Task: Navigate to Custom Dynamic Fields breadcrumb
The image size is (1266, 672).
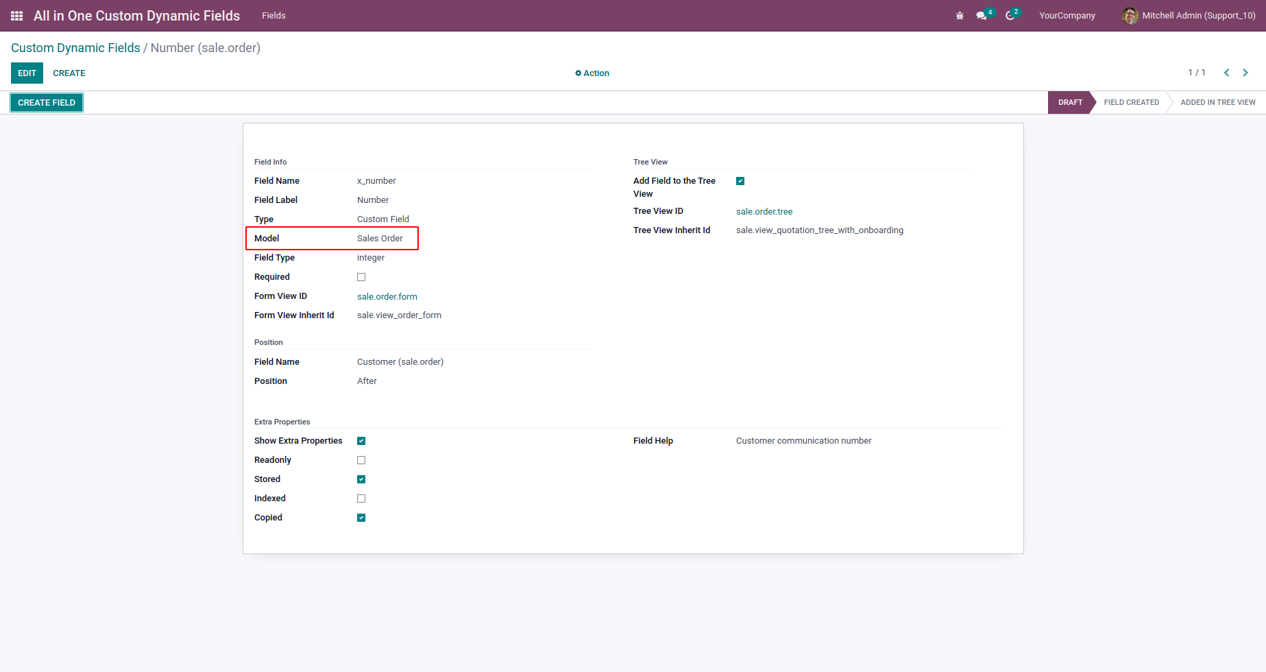Action: [75, 48]
